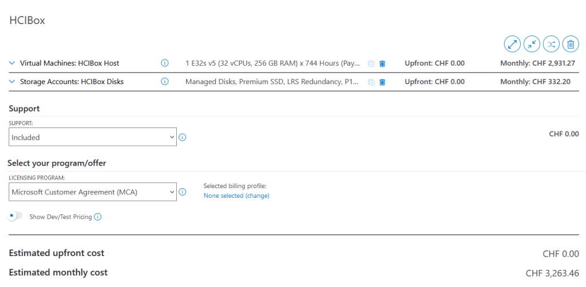Delete the whole estimate via the trash circle icon
This screenshot has height=287, width=586.
click(571, 45)
